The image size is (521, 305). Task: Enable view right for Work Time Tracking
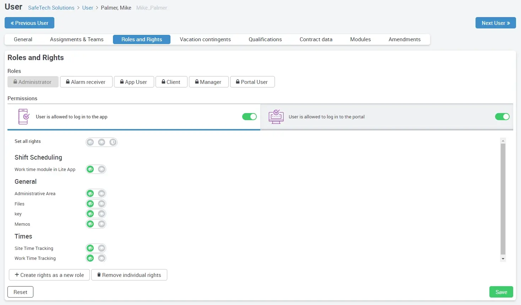tap(102, 258)
